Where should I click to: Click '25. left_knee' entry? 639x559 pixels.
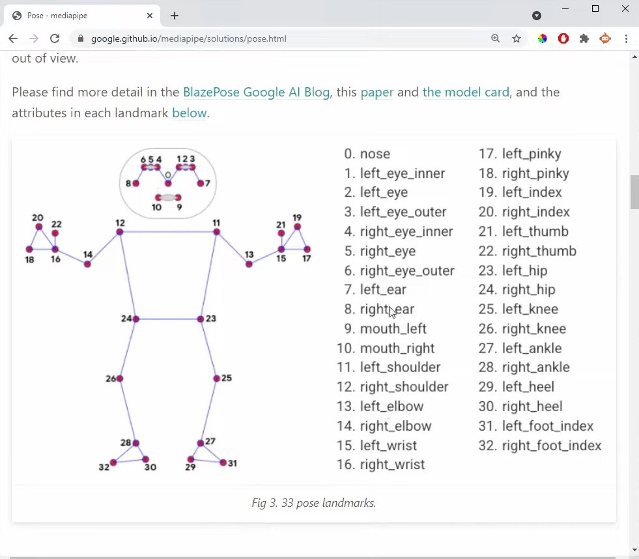tap(518, 309)
